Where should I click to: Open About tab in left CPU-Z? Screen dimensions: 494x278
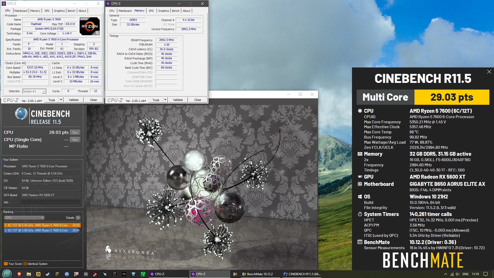pos(82,11)
